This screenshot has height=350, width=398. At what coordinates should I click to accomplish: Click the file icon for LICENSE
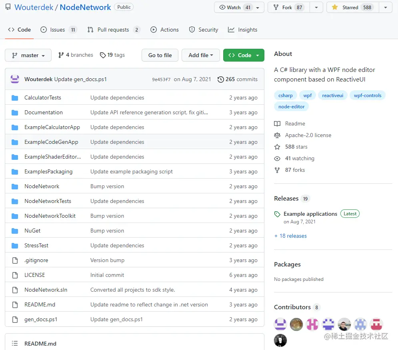click(15, 275)
